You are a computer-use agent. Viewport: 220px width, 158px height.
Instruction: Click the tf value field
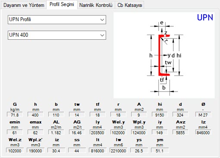[97, 115]
